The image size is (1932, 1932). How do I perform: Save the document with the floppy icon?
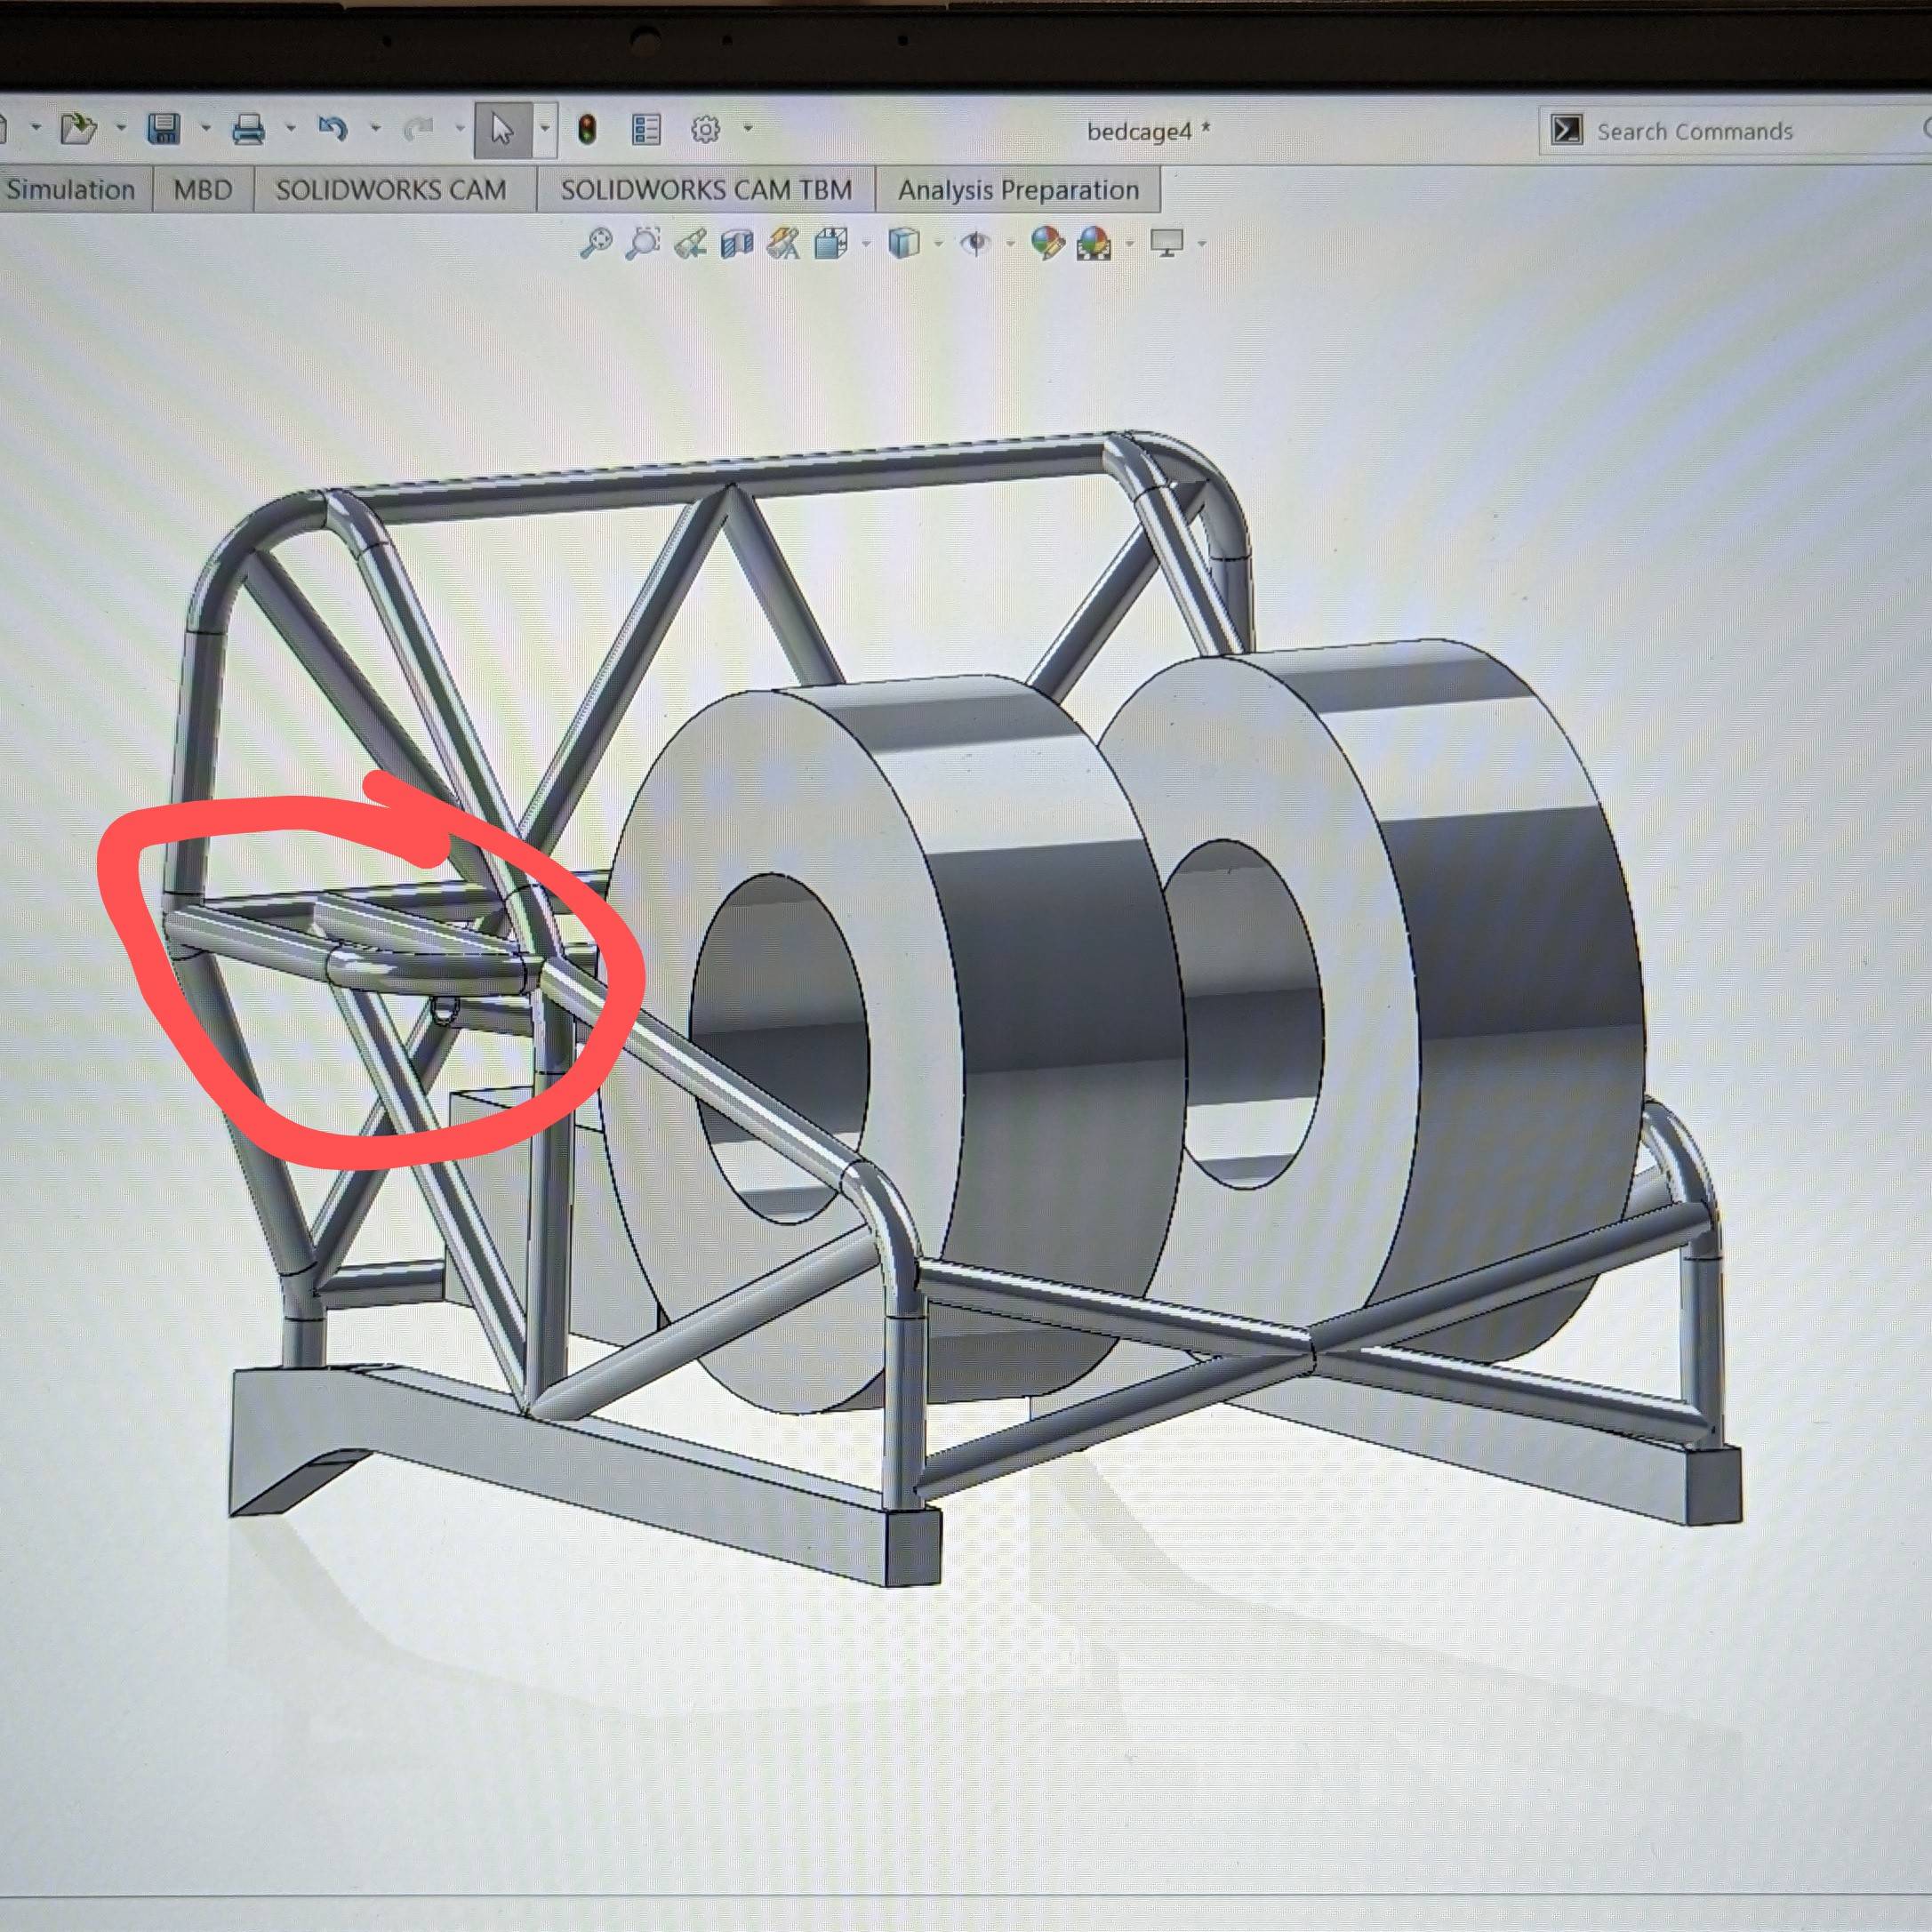click(164, 128)
